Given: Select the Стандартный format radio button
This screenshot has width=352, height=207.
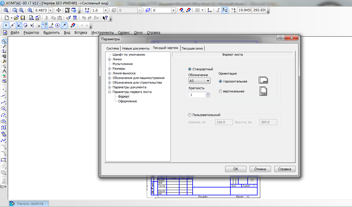Looking at the screenshot, I should (x=190, y=69).
